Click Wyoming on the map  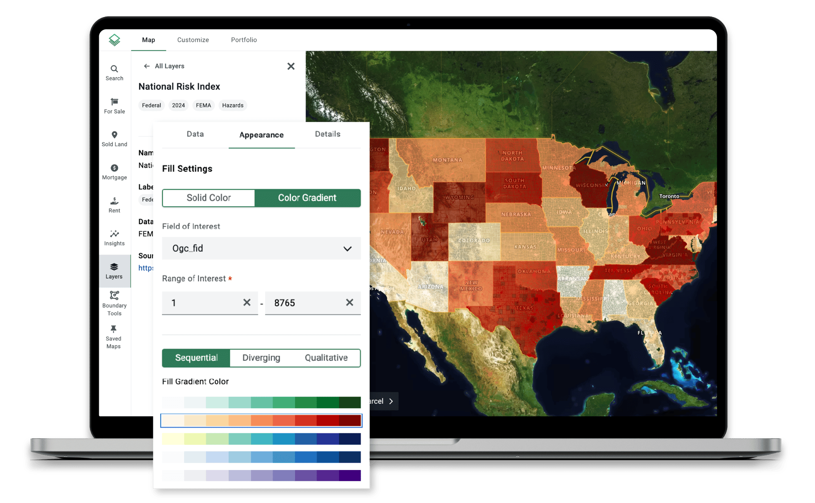click(460, 197)
